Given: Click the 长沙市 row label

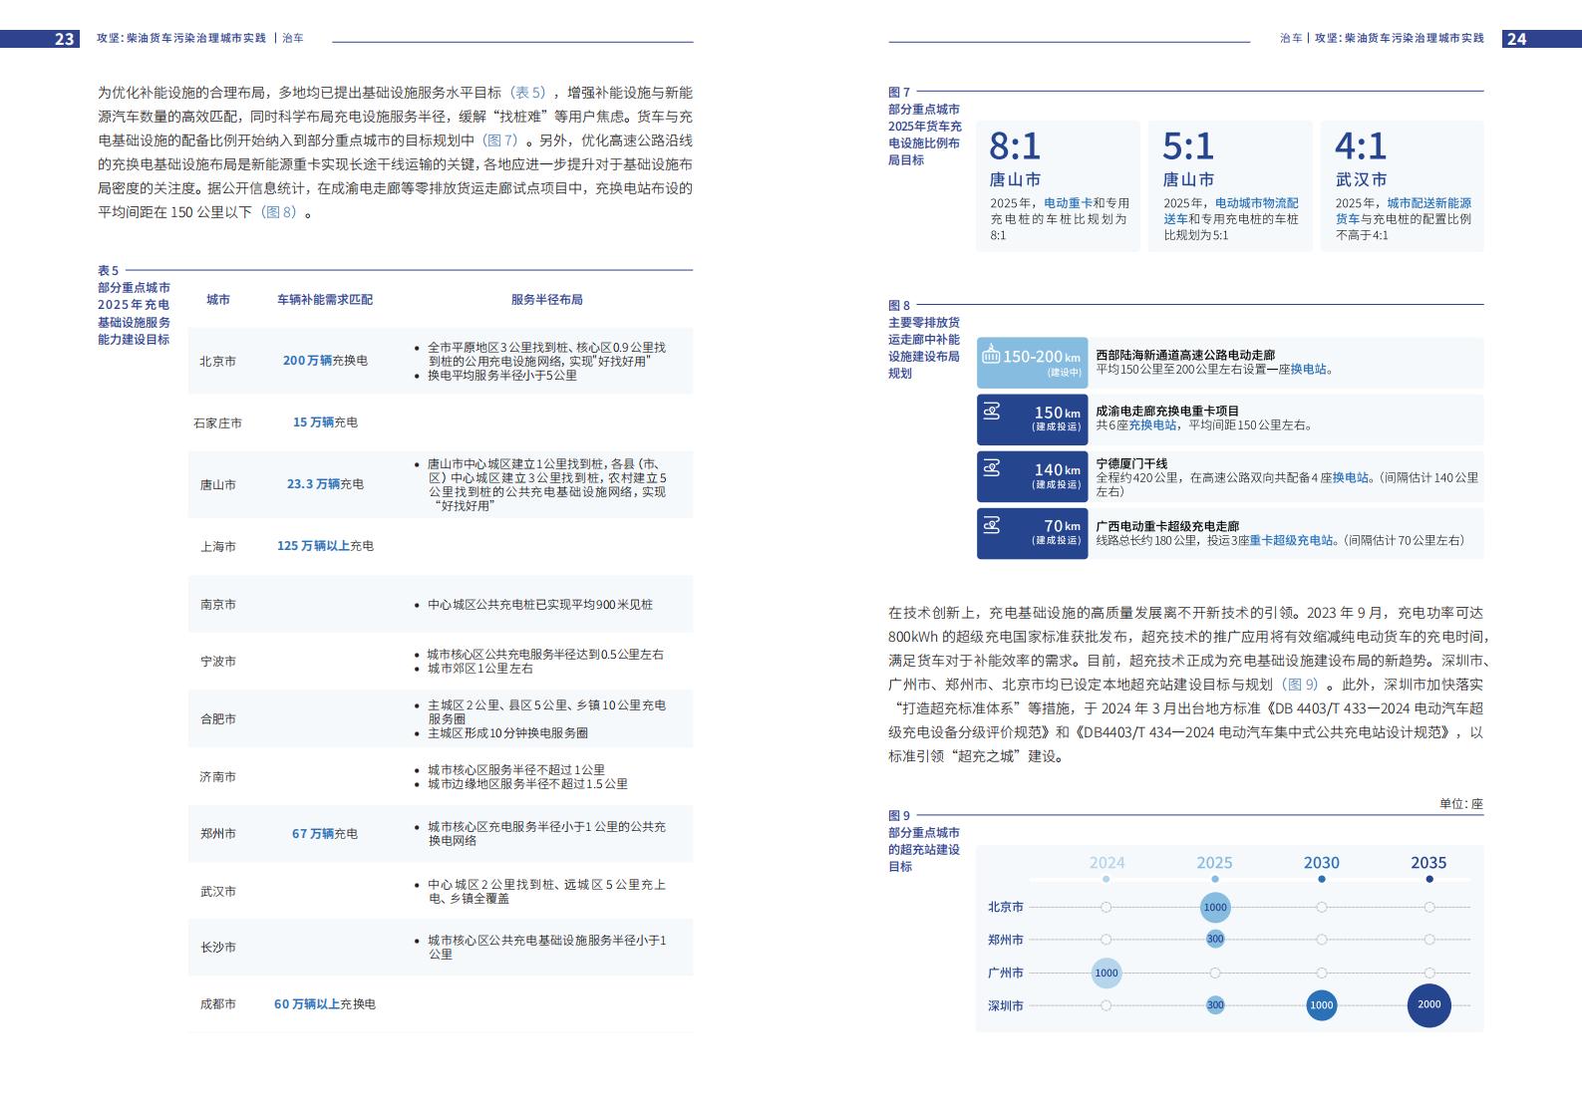Looking at the screenshot, I should click(x=218, y=948).
